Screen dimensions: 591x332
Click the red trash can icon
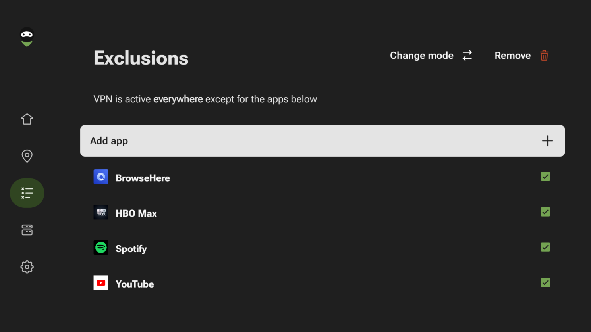click(544, 56)
